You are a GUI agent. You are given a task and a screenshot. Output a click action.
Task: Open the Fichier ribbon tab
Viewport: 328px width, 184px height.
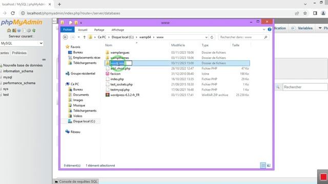[x=67, y=30]
